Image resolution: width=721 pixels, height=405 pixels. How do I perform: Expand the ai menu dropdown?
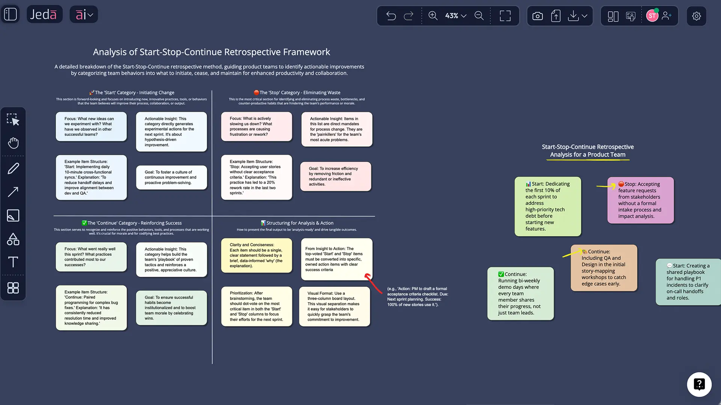click(x=84, y=15)
